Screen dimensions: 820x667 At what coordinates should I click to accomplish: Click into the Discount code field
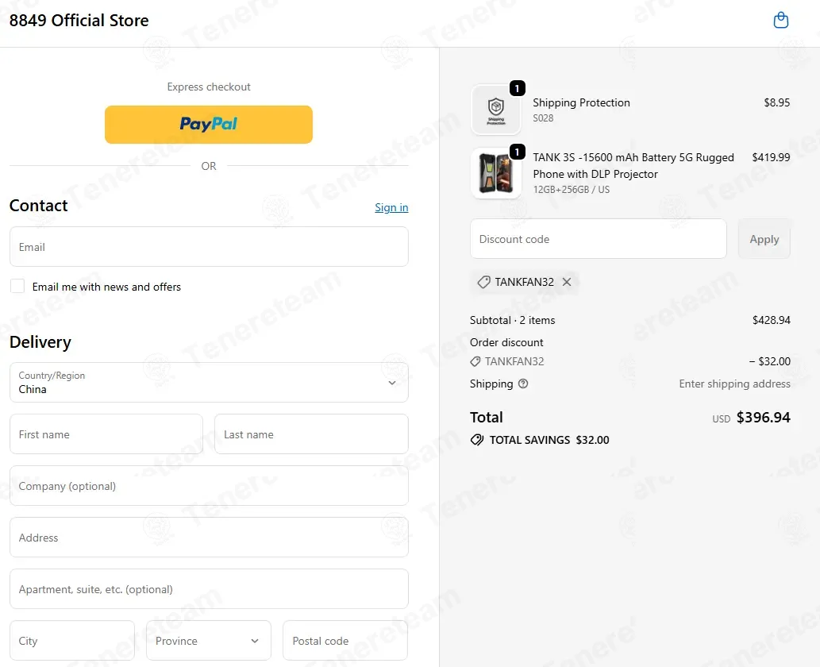(598, 239)
